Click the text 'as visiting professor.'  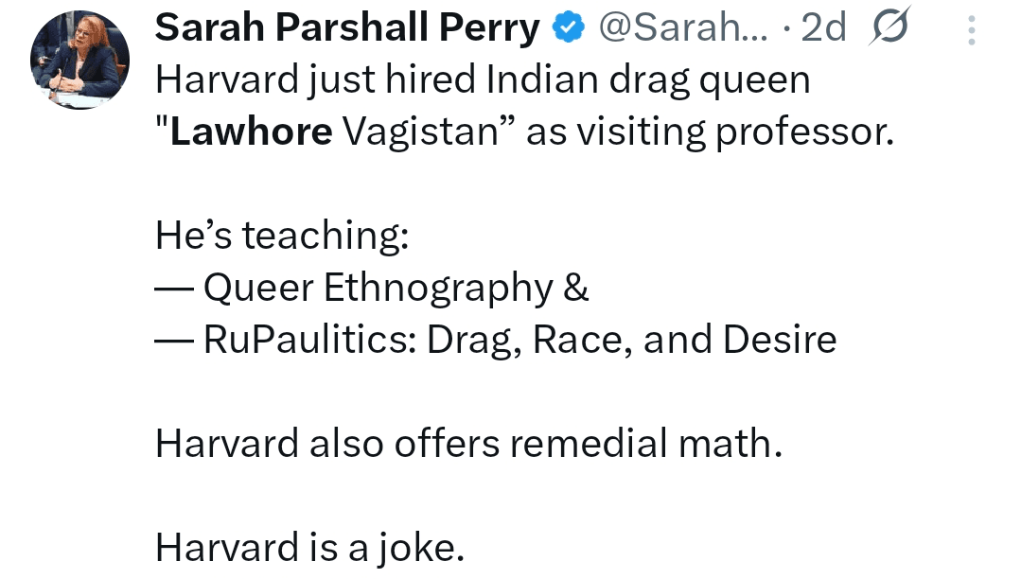[x=710, y=132]
